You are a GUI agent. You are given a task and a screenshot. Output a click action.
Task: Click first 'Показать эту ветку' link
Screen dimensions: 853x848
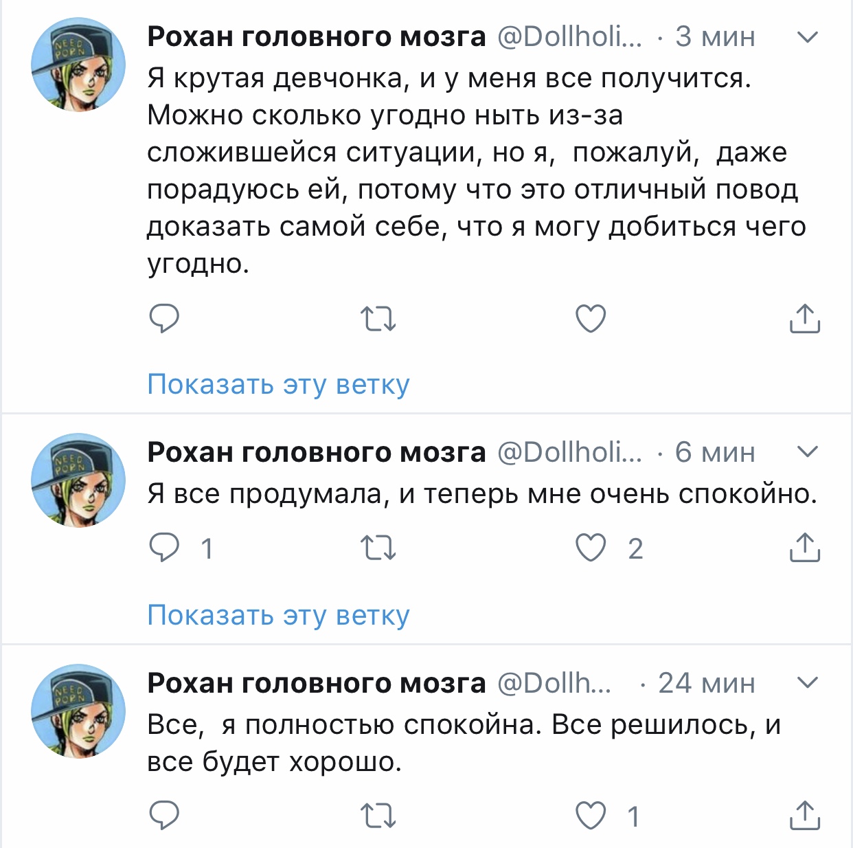tap(278, 385)
